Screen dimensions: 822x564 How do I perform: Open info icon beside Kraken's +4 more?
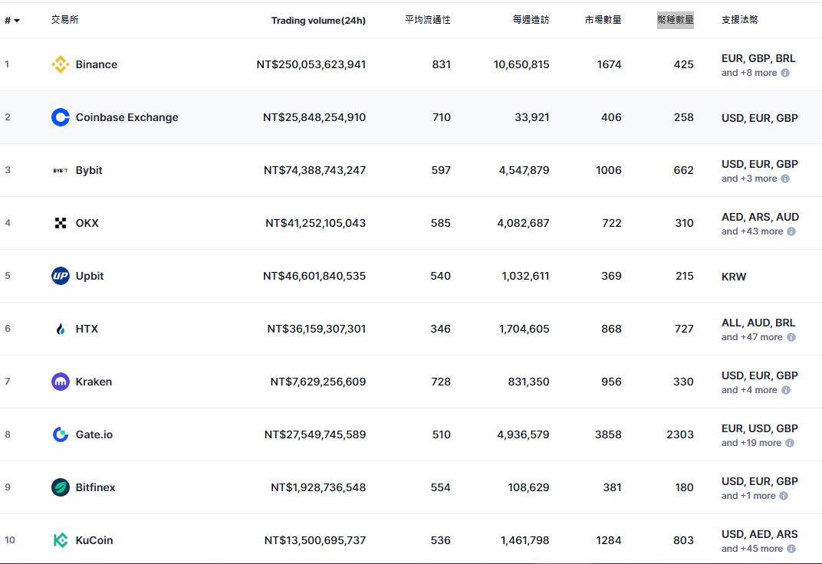[786, 390]
